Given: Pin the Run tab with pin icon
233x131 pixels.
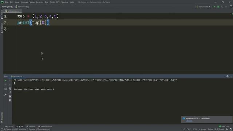Looking at the screenshot, I should (x=5, y=95).
